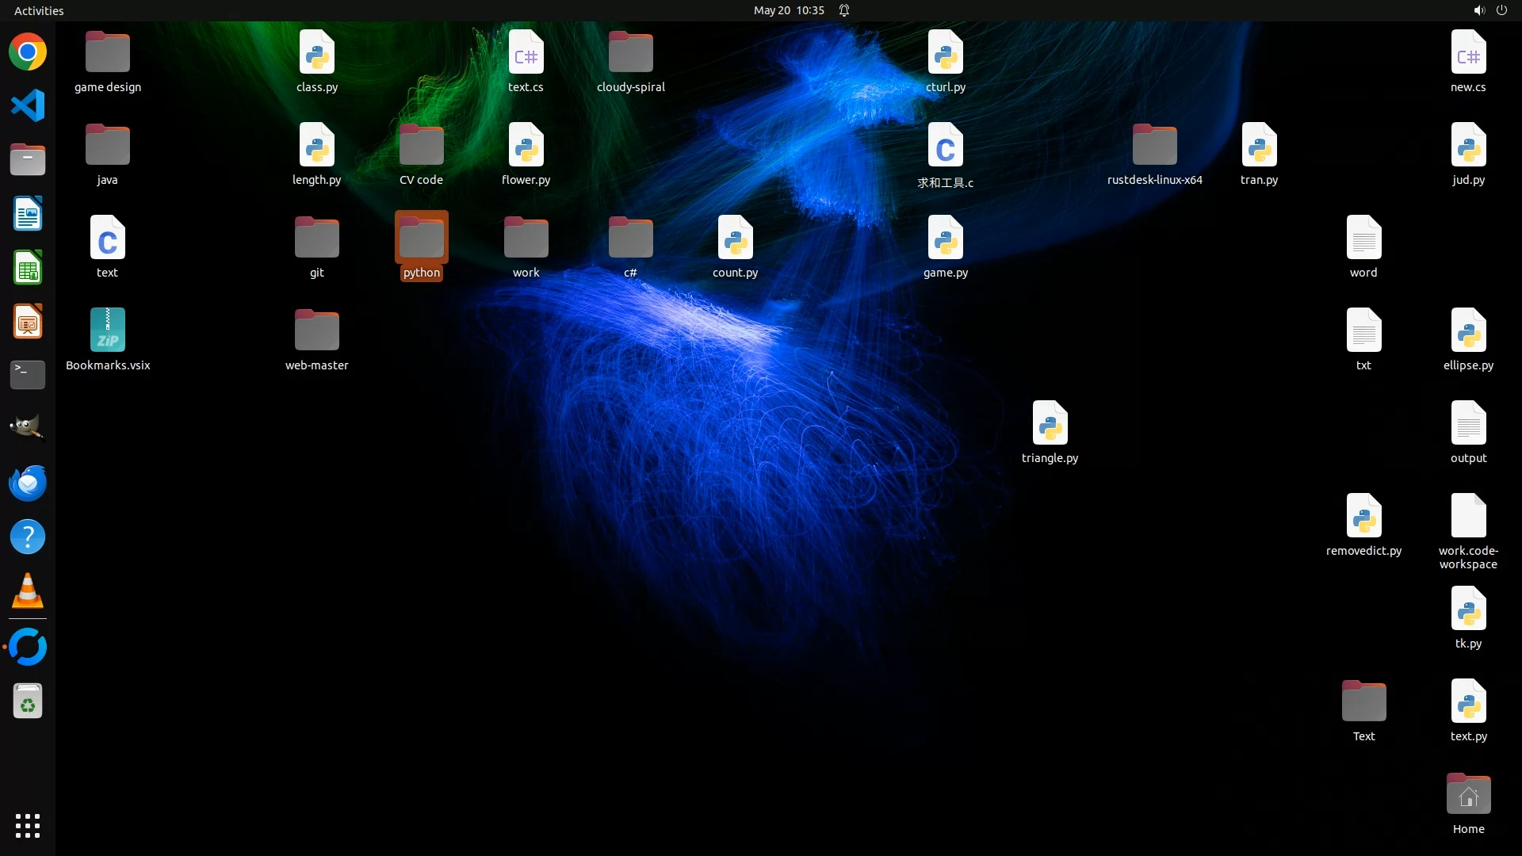The width and height of the screenshot is (1522, 856).
Task: Open the date and time menu
Action: (x=788, y=10)
